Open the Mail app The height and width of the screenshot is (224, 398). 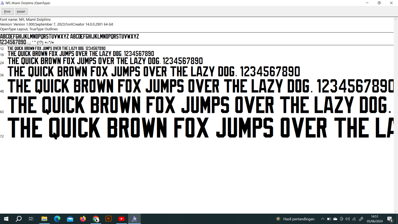click(70, 219)
